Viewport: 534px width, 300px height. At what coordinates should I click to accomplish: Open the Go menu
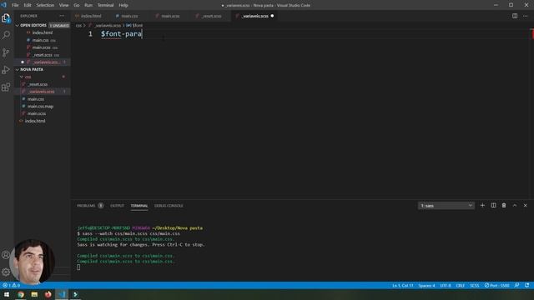tap(76, 5)
